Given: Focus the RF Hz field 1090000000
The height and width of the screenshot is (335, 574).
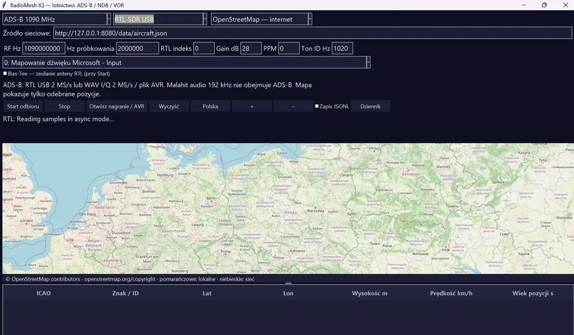Looking at the screenshot, I should point(44,48).
